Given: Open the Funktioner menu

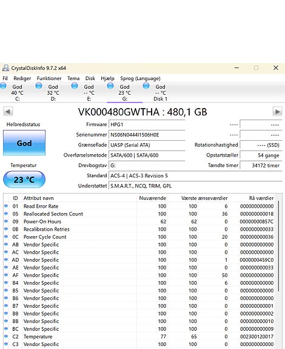Looking at the screenshot, I should click(49, 78).
